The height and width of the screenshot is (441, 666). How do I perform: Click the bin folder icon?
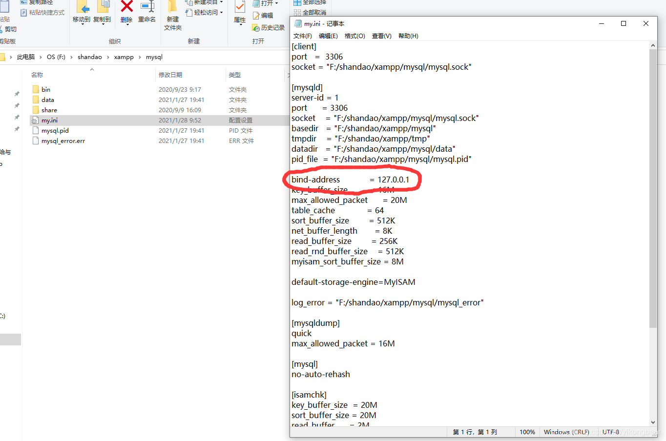[x=36, y=89]
